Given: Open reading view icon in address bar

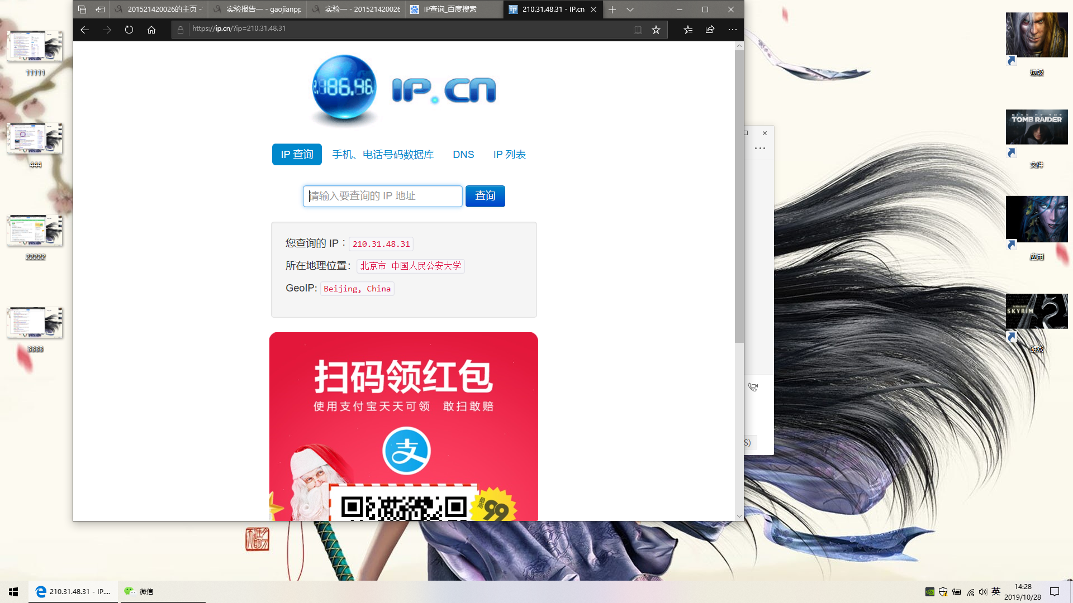Looking at the screenshot, I should tap(638, 30).
